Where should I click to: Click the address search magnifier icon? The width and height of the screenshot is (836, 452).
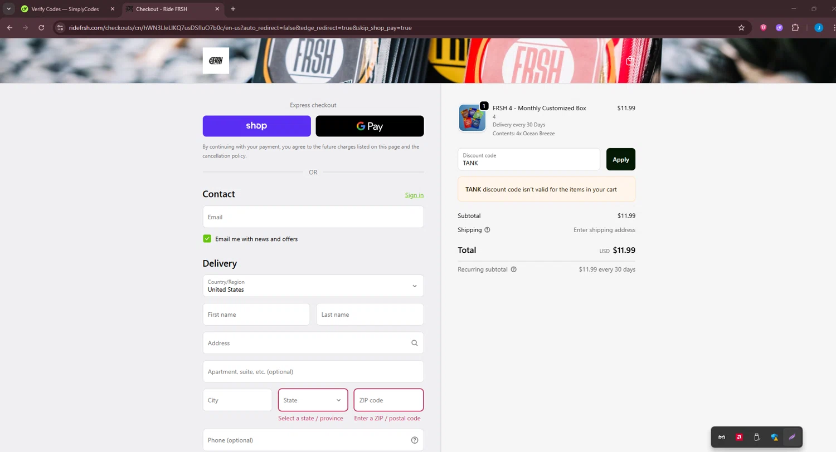click(414, 343)
